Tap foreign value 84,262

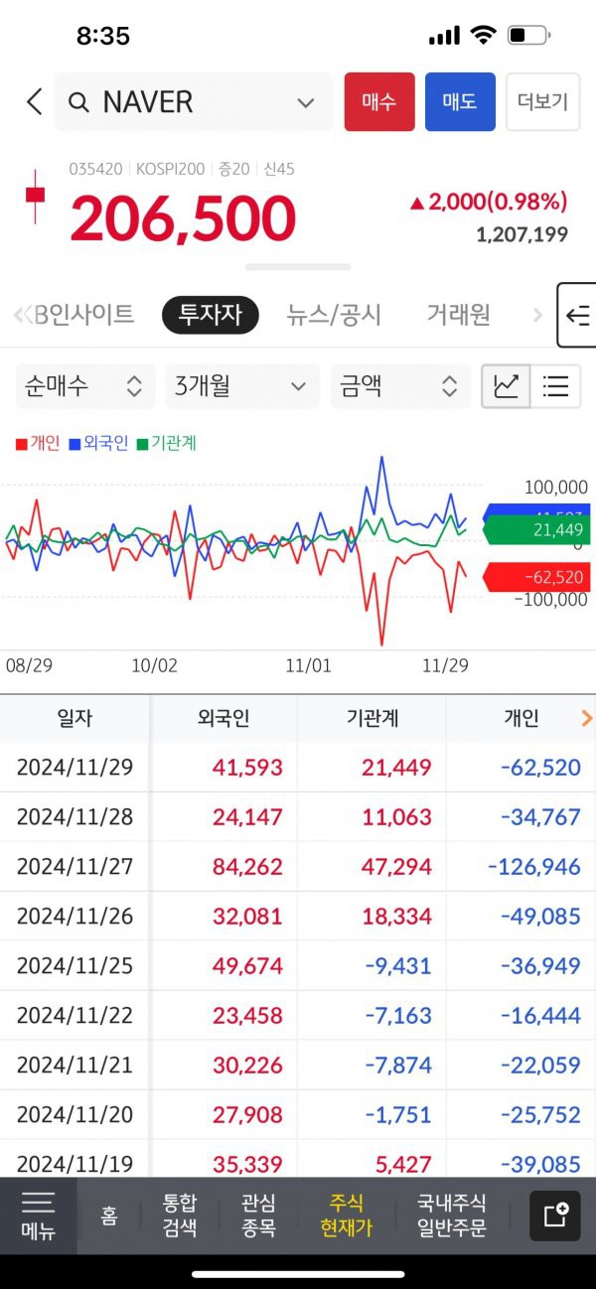tap(247, 866)
